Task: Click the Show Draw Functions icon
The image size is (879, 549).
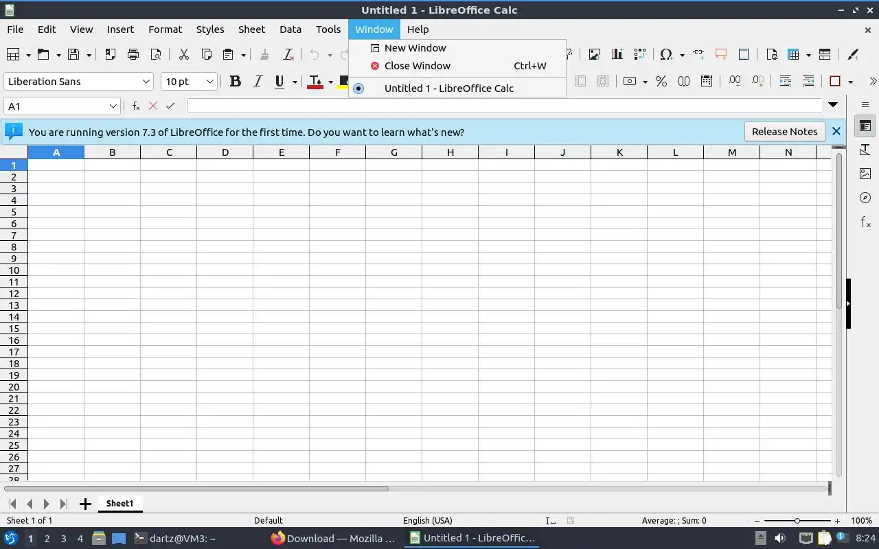Action: 853,54
